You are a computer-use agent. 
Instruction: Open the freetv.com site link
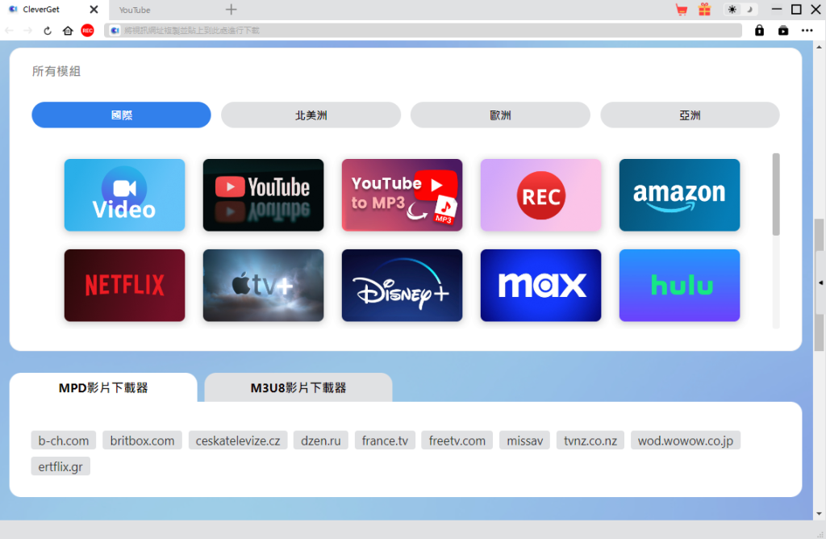pyautogui.click(x=457, y=441)
